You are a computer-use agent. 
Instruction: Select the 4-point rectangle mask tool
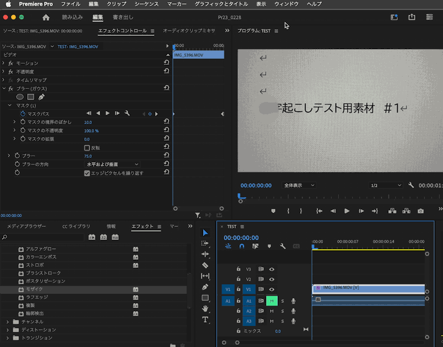click(x=31, y=97)
